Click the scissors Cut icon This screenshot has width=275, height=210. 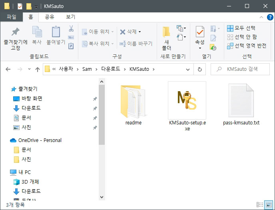71,28
